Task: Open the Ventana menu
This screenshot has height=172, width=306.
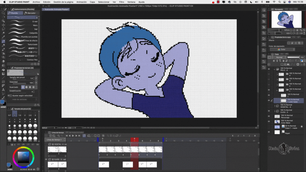Action: (131, 2)
